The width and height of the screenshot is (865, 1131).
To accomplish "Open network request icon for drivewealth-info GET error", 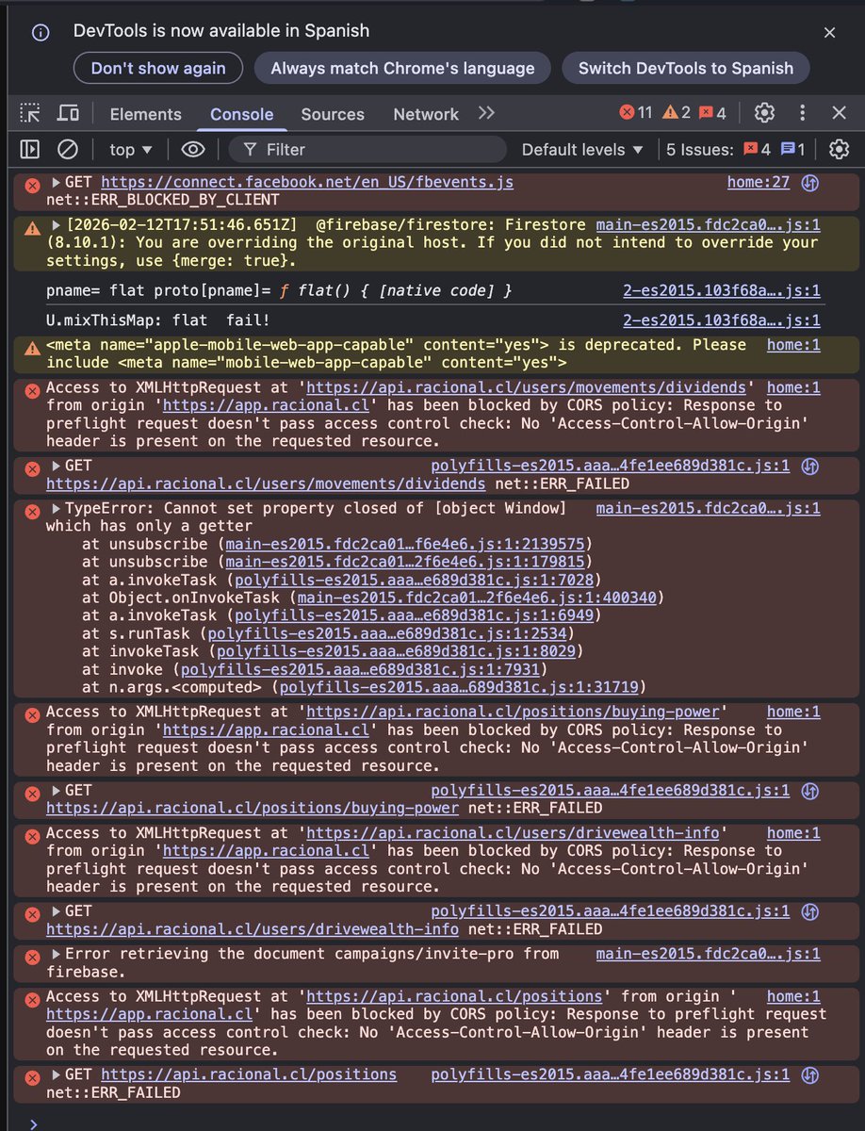I will 809,911.
